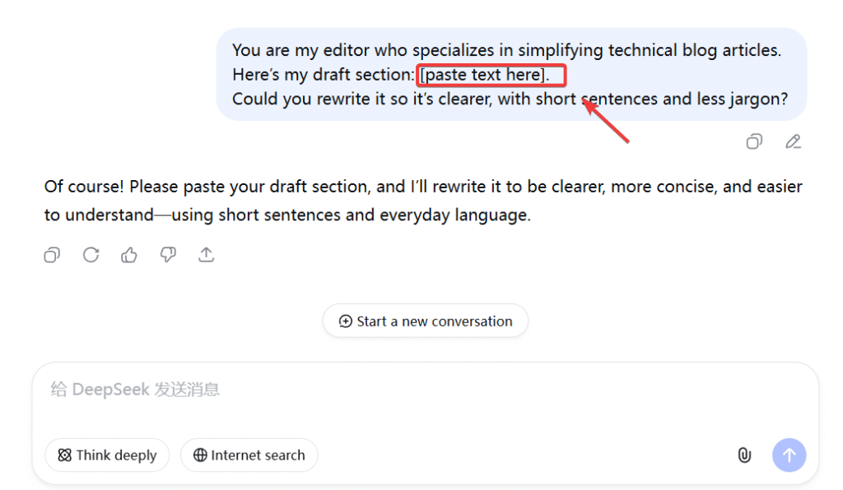Click the atom icon beside Think deeply
843x490 pixels.
pos(64,455)
